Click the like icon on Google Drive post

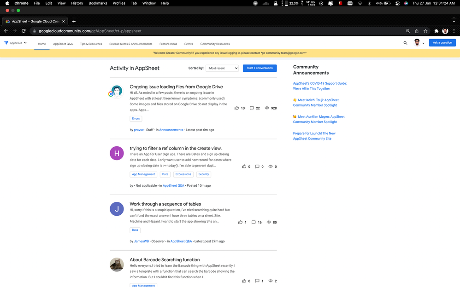(237, 108)
